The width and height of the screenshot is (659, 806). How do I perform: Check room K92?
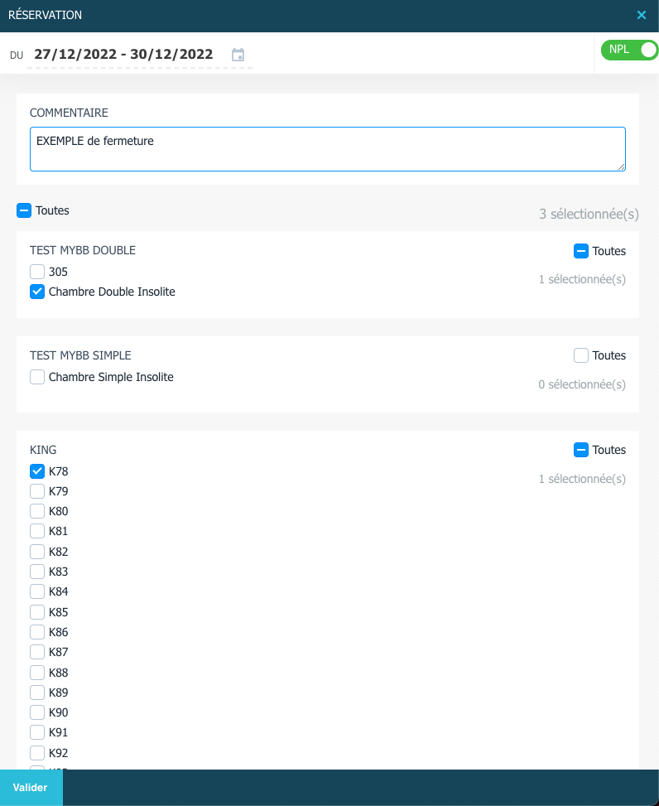pyautogui.click(x=37, y=753)
